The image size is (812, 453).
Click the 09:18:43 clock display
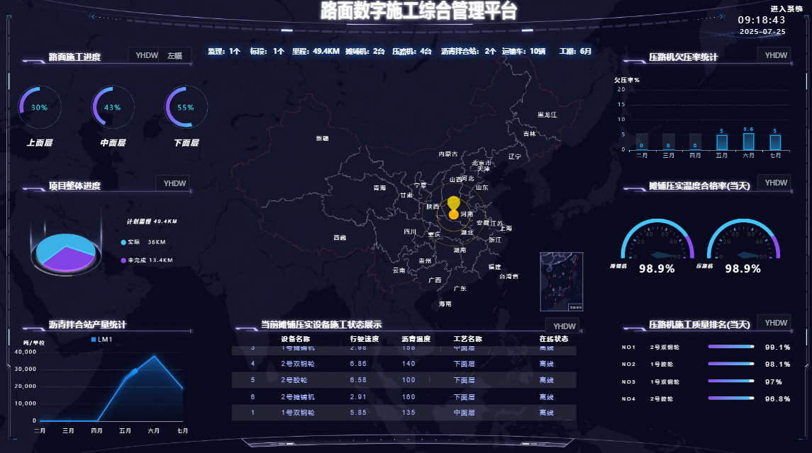pos(761,20)
